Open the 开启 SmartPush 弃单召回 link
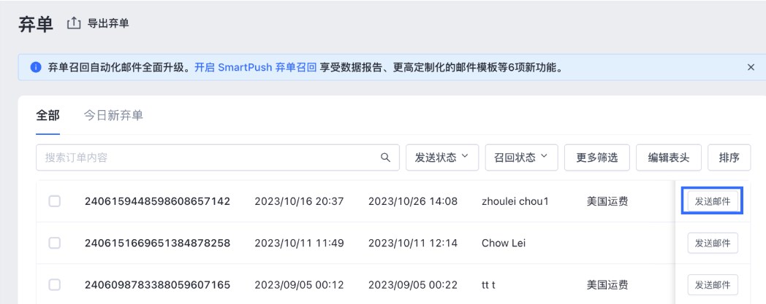 point(255,67)
